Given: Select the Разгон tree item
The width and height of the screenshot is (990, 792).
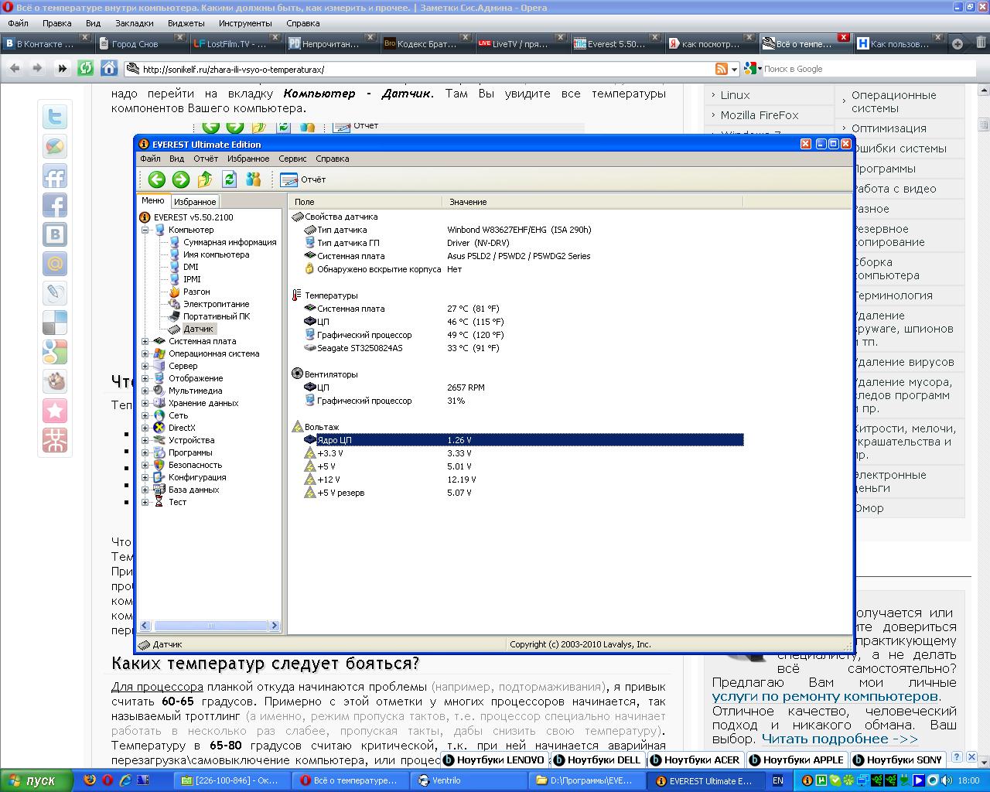Looking at the screenshot, I should (x=196, y=292).
